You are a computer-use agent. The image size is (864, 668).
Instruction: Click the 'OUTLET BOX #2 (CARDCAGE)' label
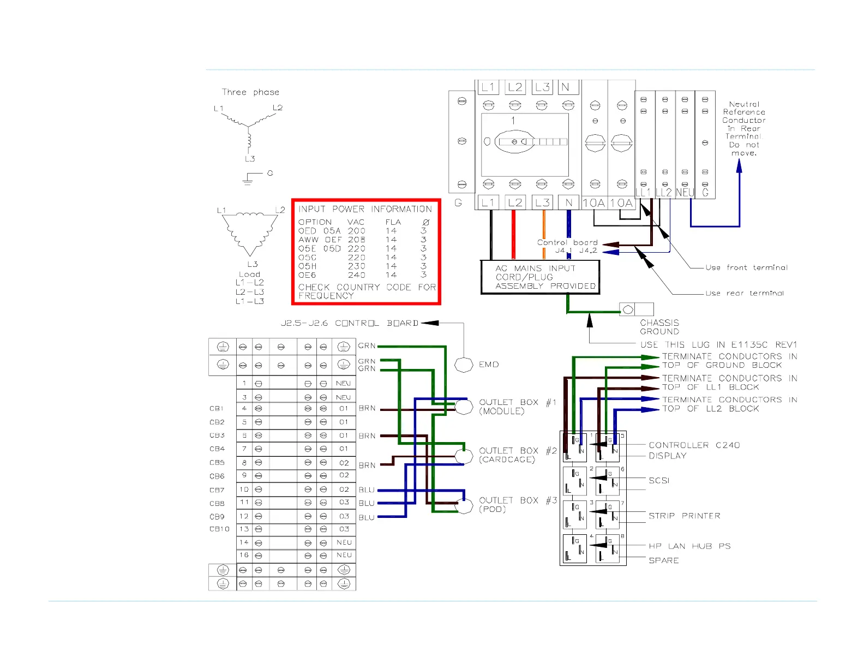click(x=518, y=455)
